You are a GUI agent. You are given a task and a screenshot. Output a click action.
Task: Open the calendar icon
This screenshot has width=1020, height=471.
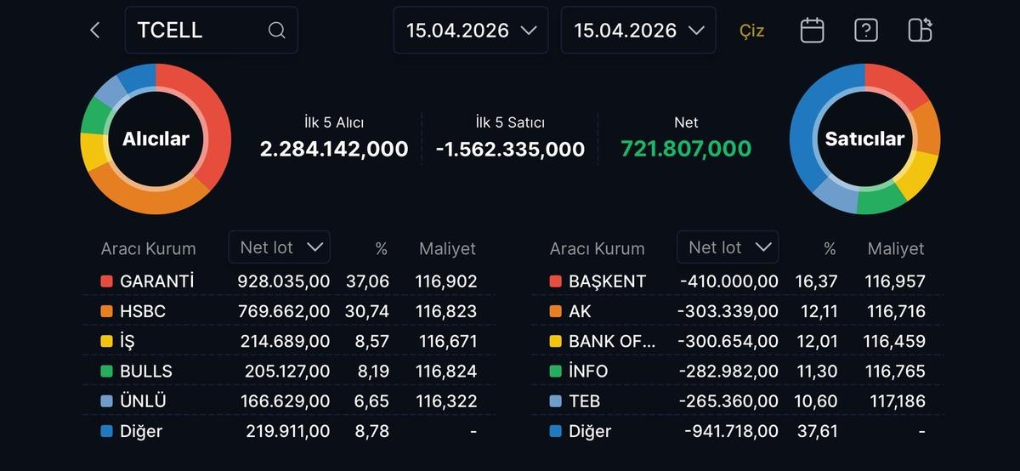click(x=812, y=31)
